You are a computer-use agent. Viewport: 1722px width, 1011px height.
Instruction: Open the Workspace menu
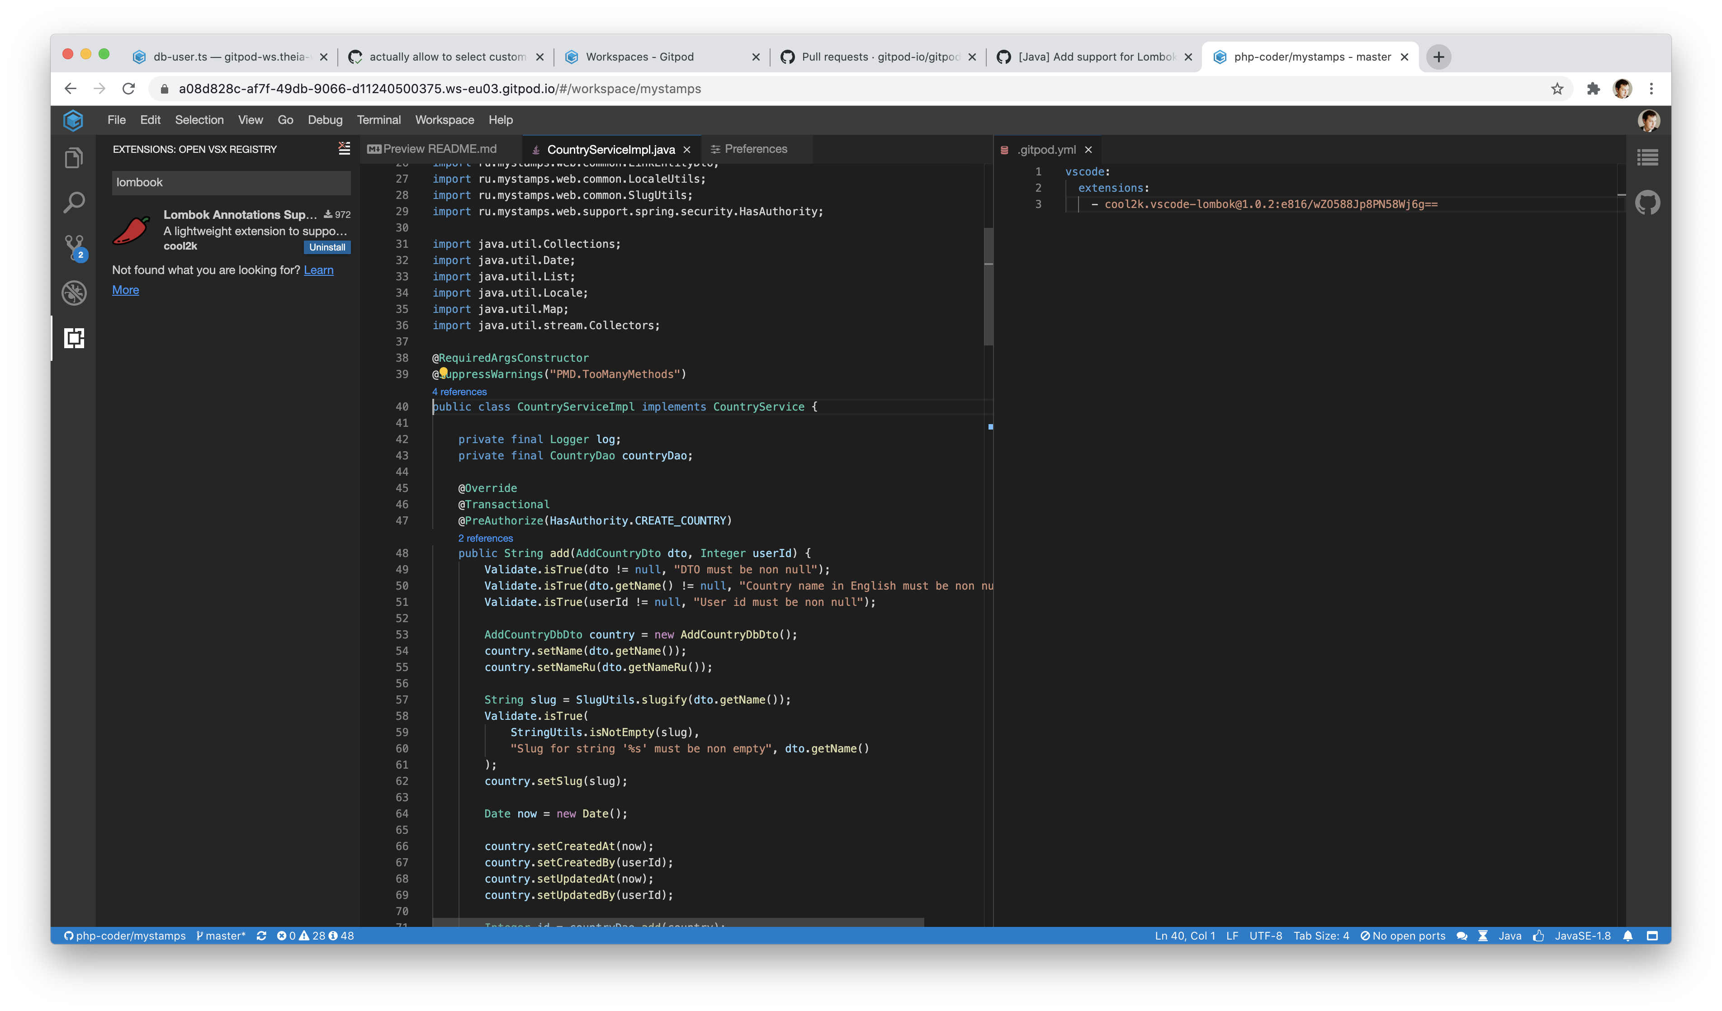click(x=444, y=119)
